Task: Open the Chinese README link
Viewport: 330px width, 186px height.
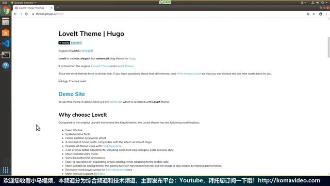Action: (x=88, y=51)
